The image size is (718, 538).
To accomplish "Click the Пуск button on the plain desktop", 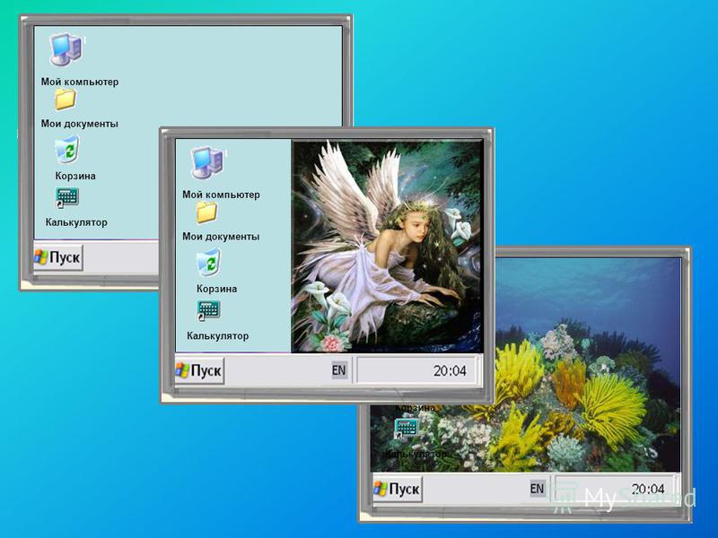I will pyautogui.click(x=58, y=257).
